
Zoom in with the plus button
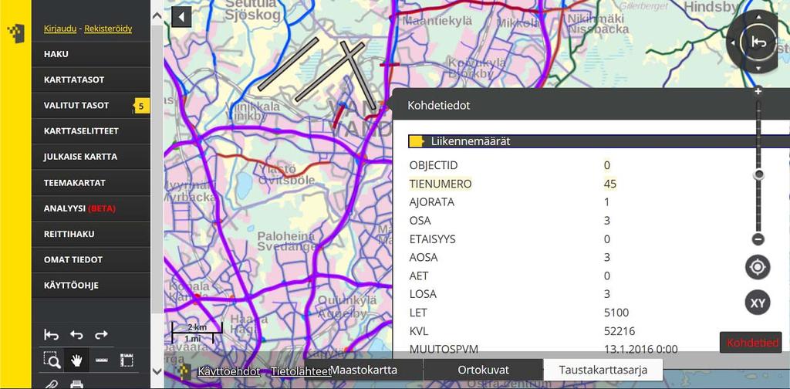click(x=758, y=92)
